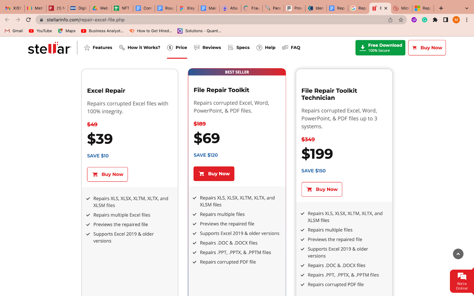
Task: Open the YouTube bookmark
Action: pyautogui.click(x=40, y=31)
